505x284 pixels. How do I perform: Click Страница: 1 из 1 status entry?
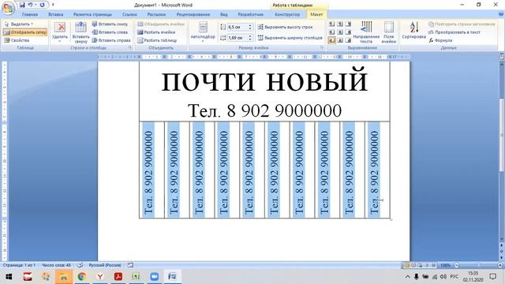pos(19,265)
